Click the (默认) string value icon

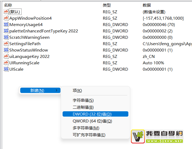tap(6, 12)
